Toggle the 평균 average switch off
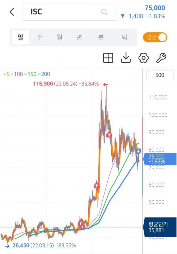 155,37
